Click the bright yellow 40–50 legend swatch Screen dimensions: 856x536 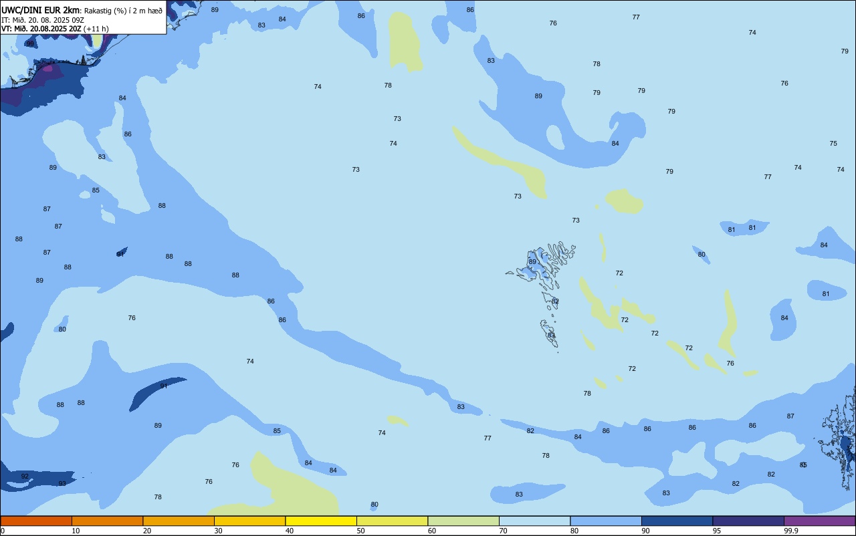pyautogui.click(x=321, y=521)
